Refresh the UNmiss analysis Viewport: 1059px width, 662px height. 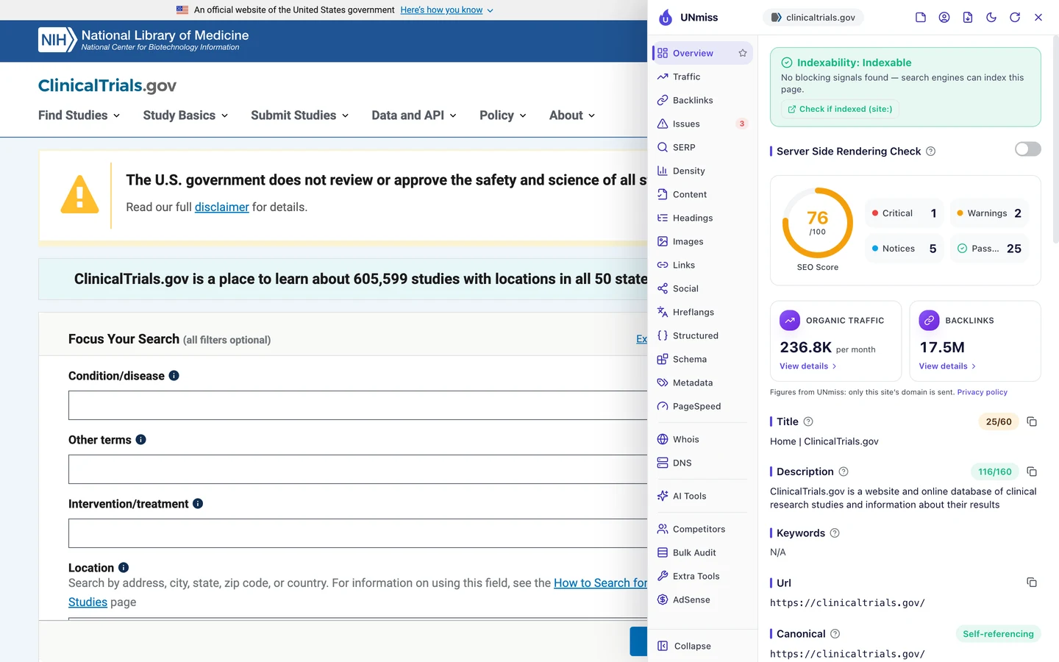coord(1015,17)
